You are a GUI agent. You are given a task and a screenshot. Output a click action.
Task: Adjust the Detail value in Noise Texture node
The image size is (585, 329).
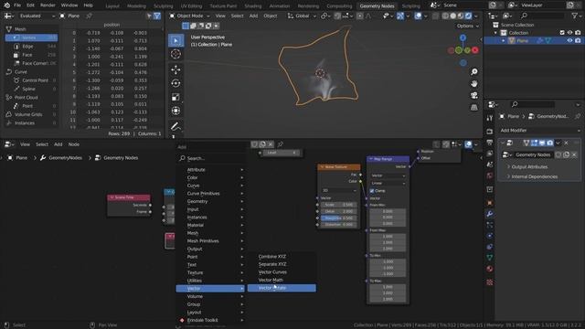coord(338,211)
